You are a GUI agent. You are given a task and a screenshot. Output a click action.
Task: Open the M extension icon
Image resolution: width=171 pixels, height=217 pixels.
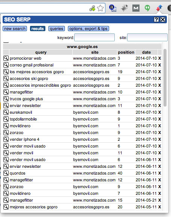tap(136, 8)
